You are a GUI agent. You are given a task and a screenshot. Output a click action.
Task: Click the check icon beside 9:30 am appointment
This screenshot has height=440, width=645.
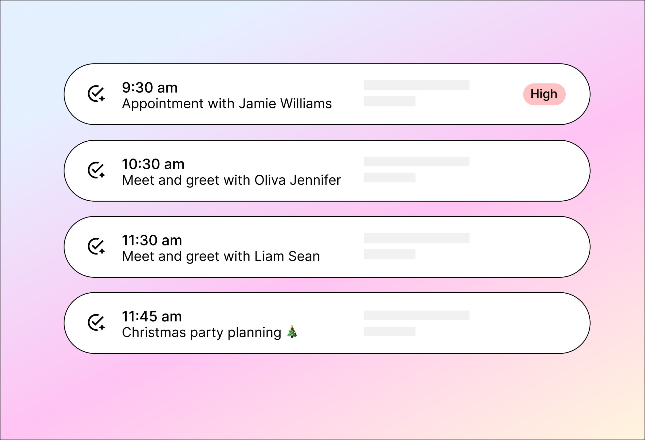pos(96,93)
